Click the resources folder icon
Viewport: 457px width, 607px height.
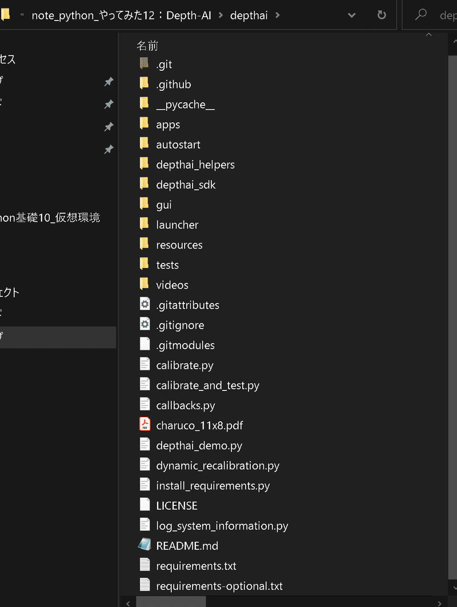click(x=145, y=244)
